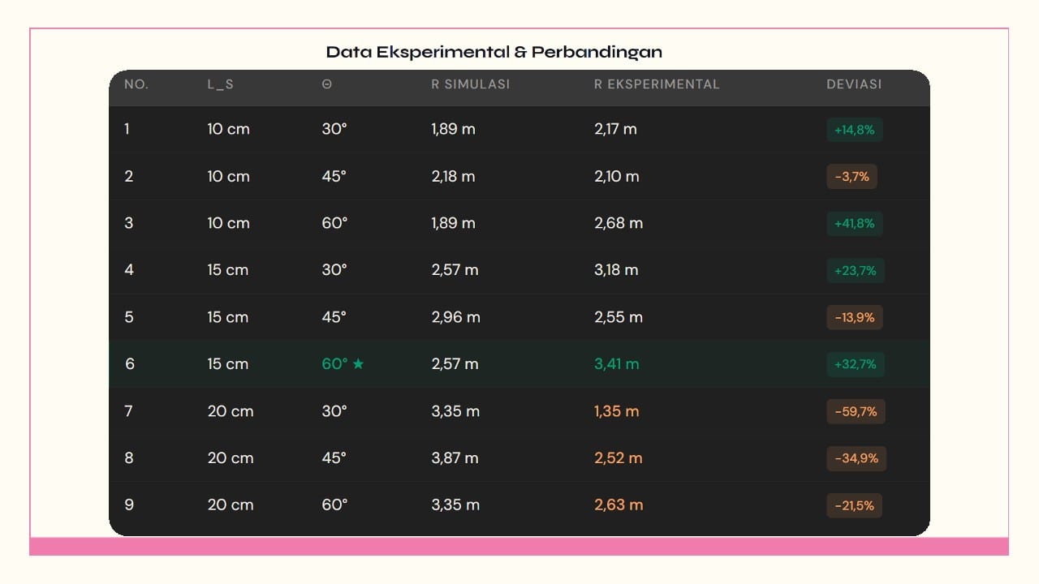Viewport: 1039px width, 584px height.
Task: Click the +14,8% deviation badge
Action: [854, 130]
